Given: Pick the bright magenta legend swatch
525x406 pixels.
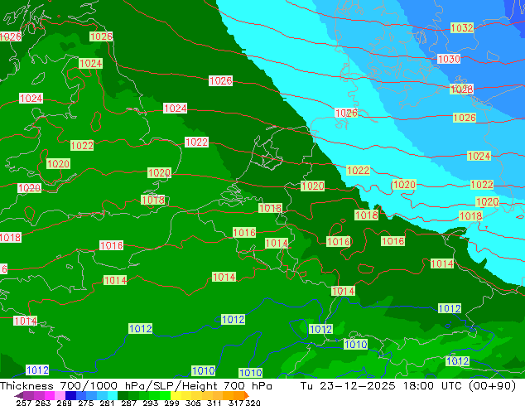Looking at the screenshot, I should point(49,395).
